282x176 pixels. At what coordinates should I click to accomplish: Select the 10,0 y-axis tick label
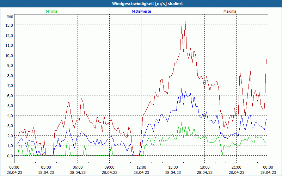click(9, 55)
